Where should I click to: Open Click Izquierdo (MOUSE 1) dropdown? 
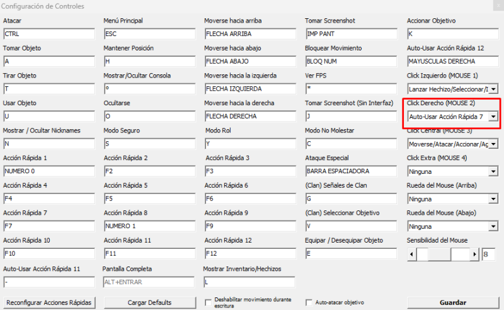pyautogui.click(x=493, y=89)
